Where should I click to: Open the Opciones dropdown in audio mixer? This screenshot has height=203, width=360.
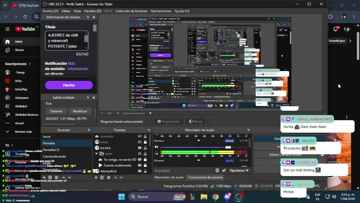[x=239, y=170]
